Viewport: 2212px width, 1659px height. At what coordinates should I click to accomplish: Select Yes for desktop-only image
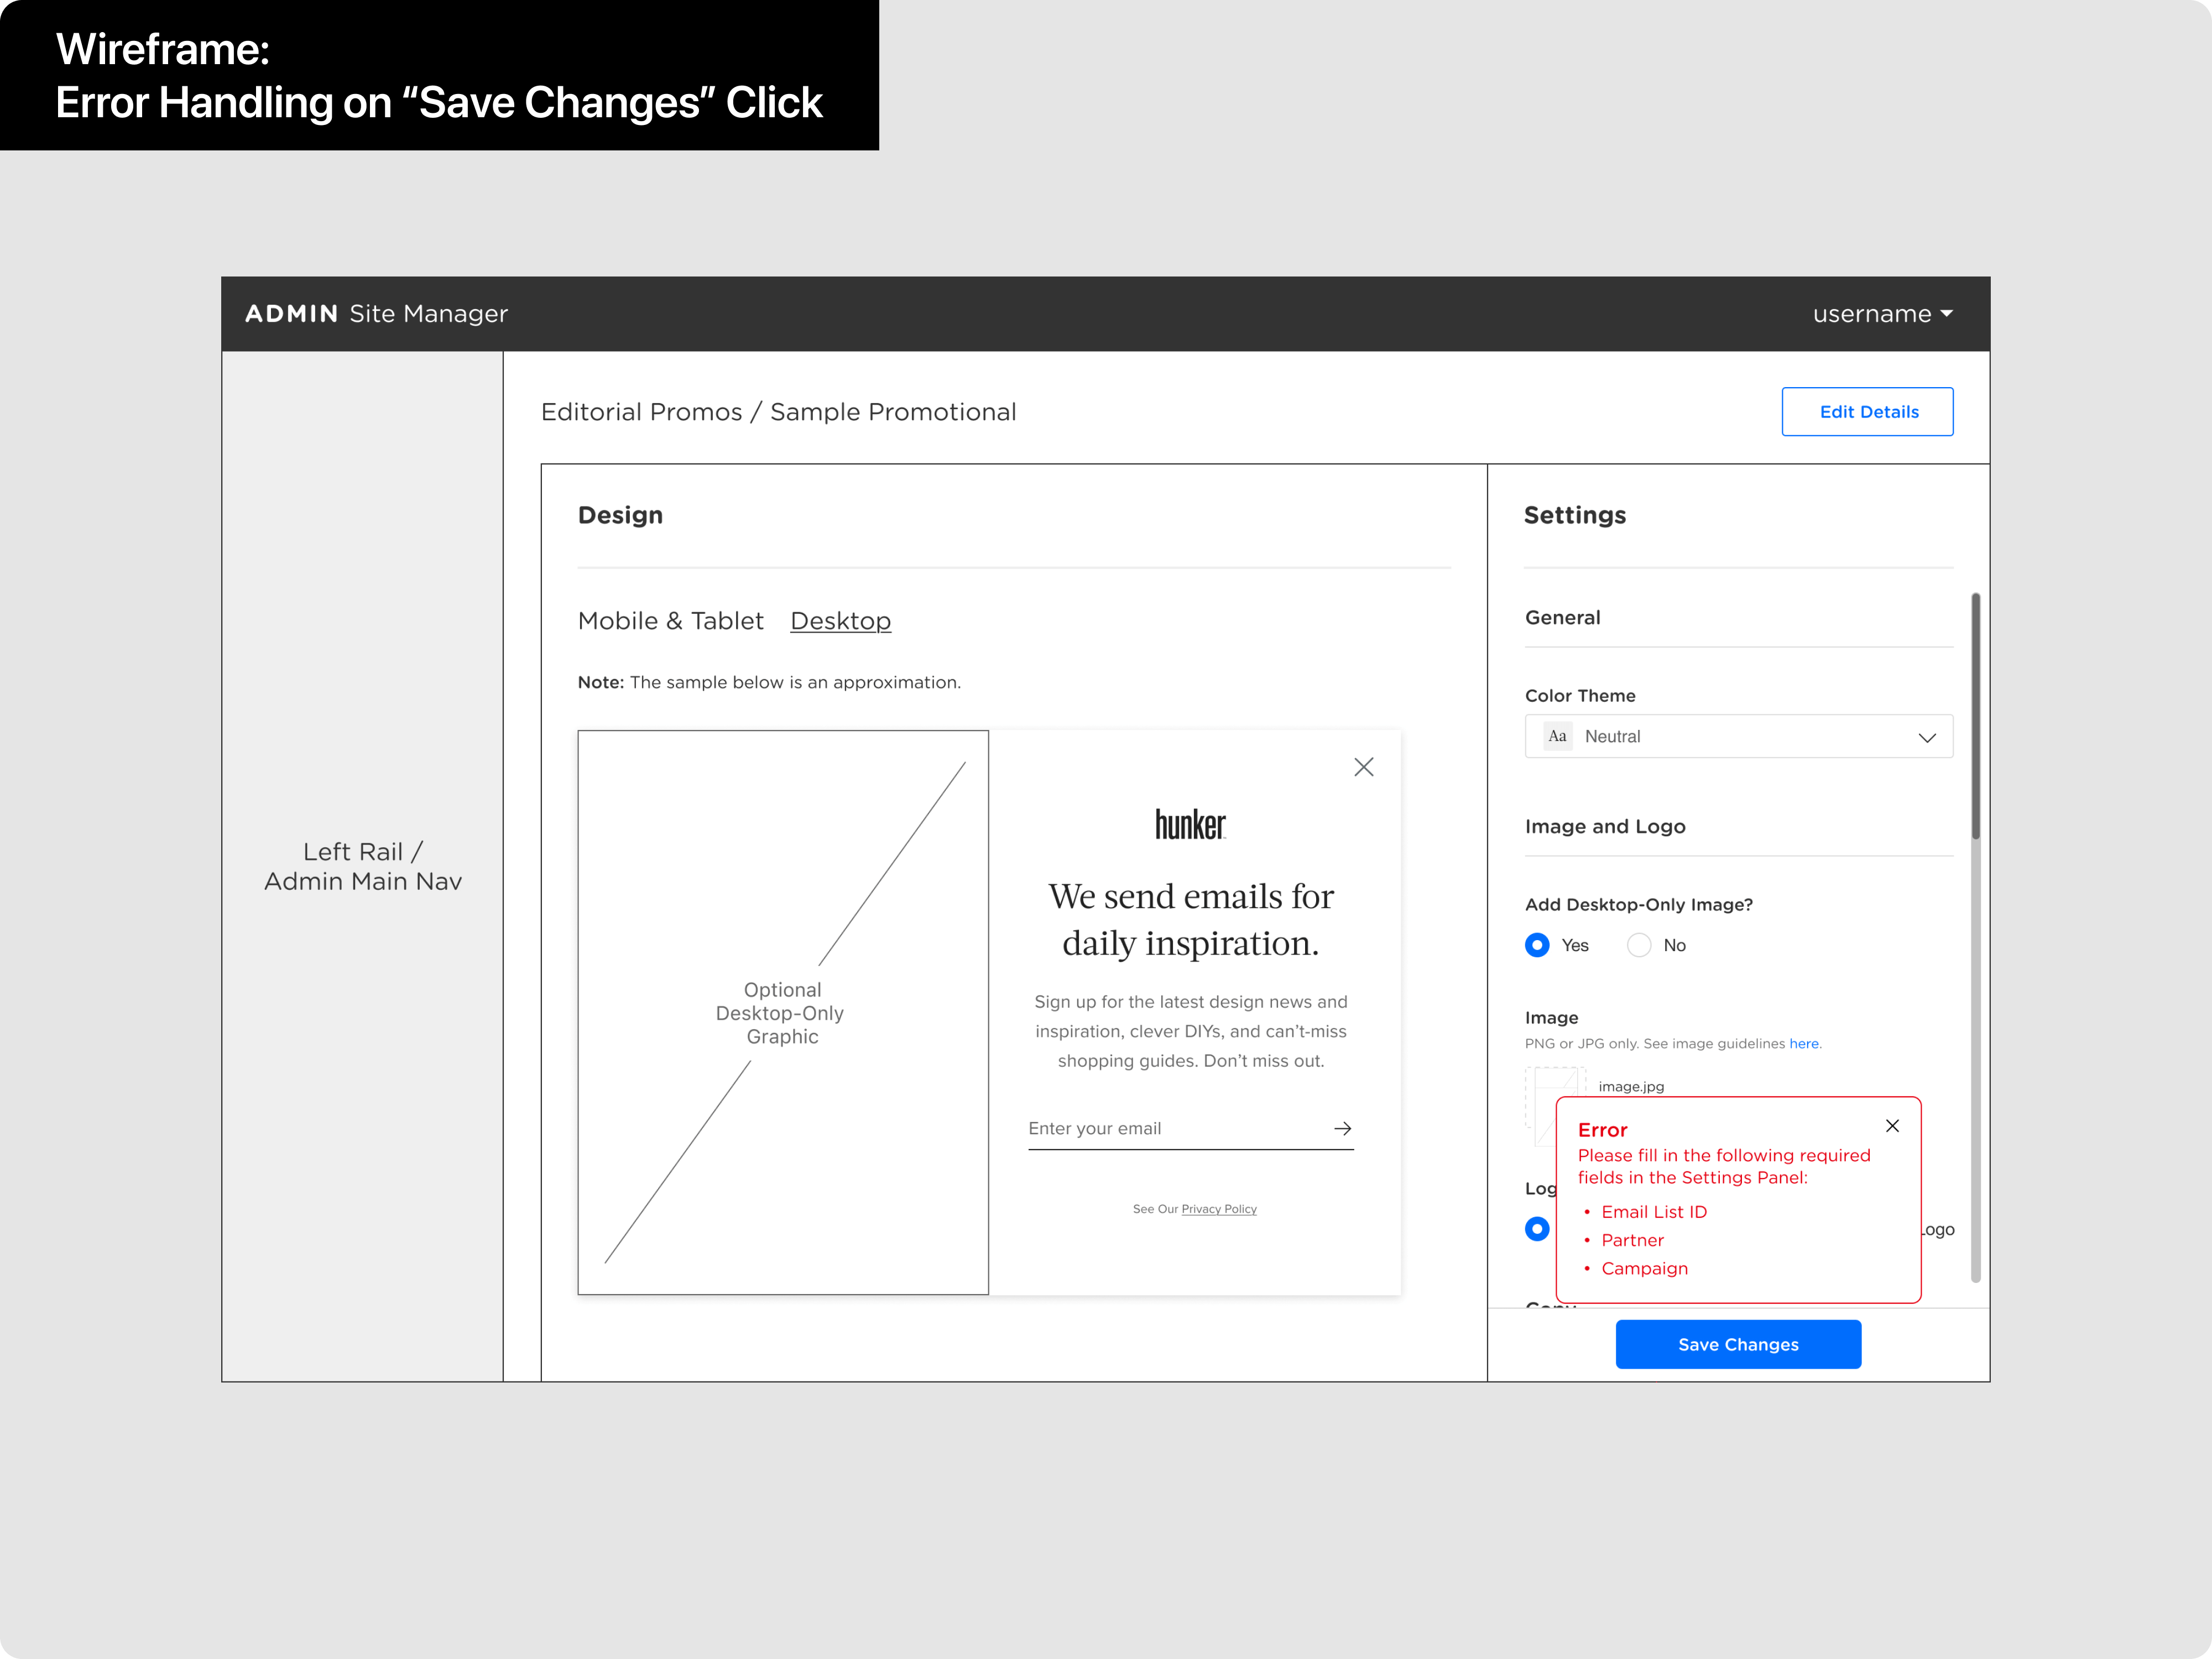point(1537,945)
